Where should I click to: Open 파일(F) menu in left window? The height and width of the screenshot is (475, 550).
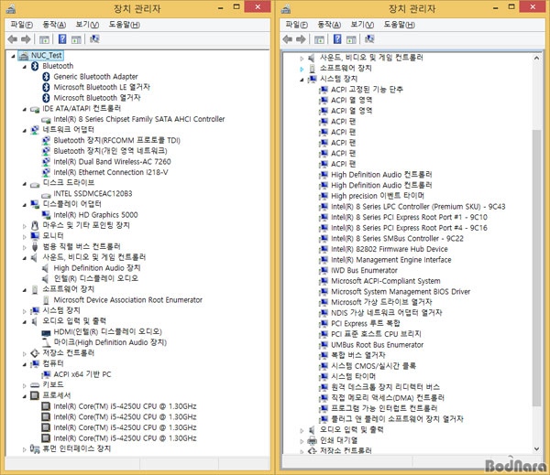[x=21, y=25]
